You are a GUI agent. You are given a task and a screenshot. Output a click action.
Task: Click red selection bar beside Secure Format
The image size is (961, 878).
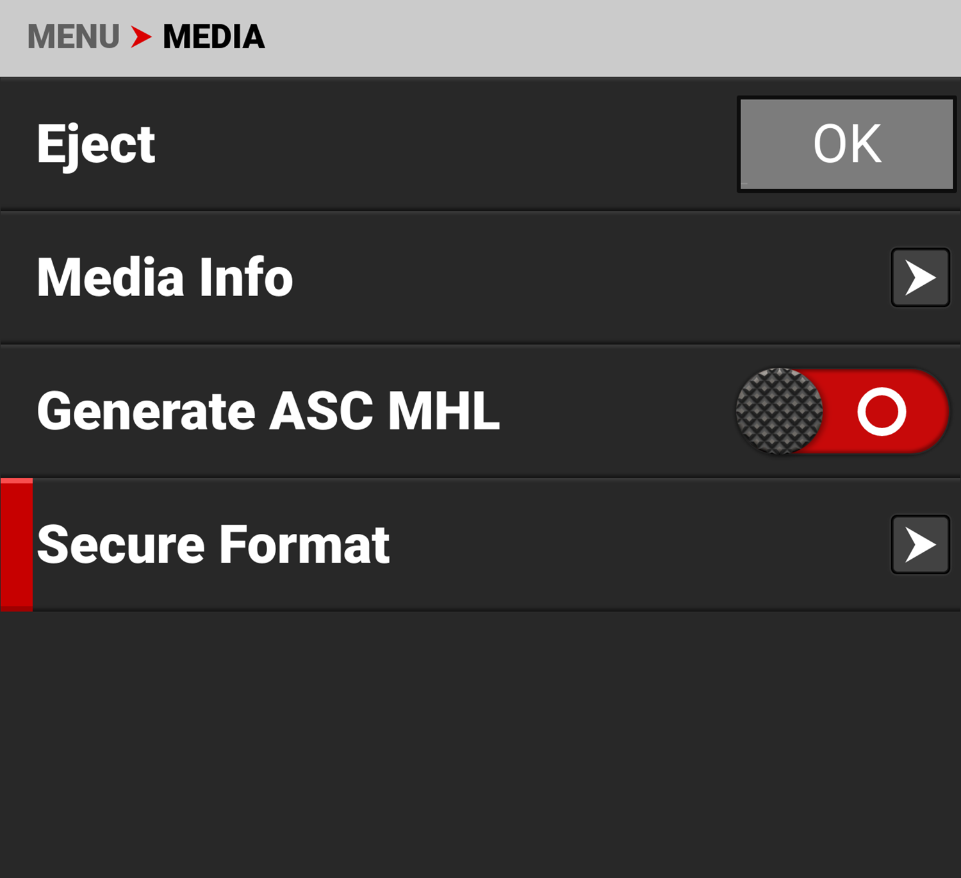(x=17, y=545)
